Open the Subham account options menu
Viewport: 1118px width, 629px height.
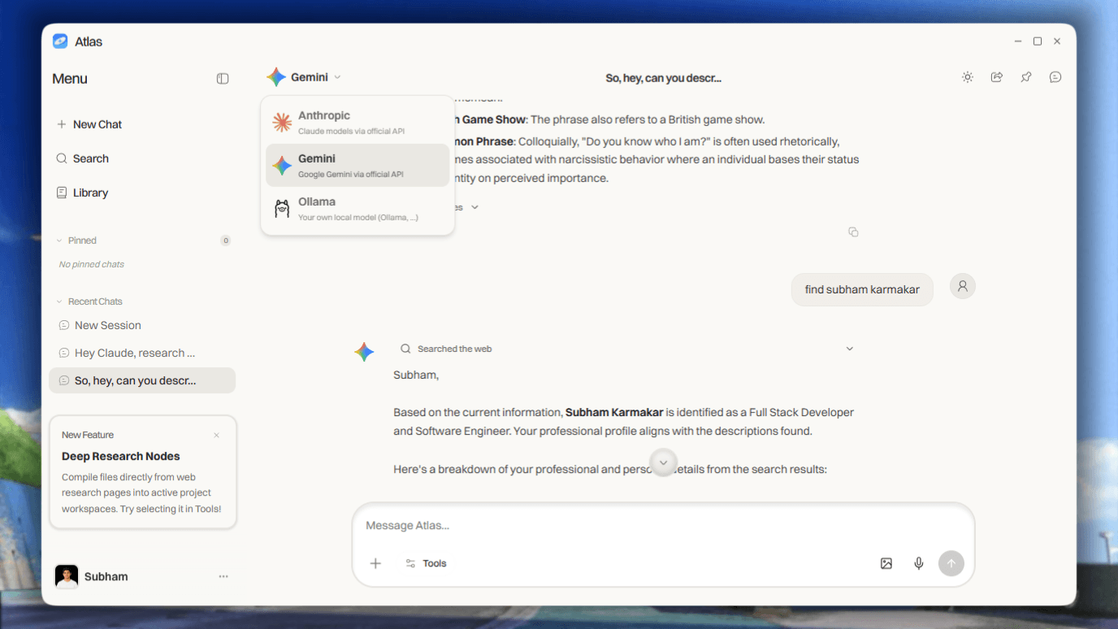click(x=223, y=577)
